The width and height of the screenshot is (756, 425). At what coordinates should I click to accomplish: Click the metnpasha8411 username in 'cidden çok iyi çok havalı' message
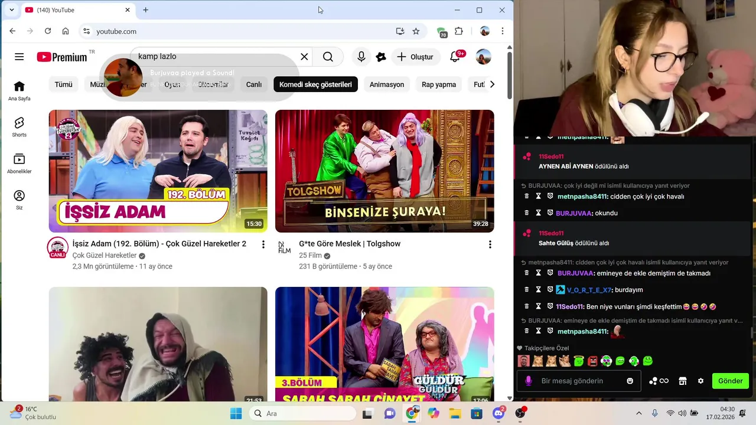point(582,197)
